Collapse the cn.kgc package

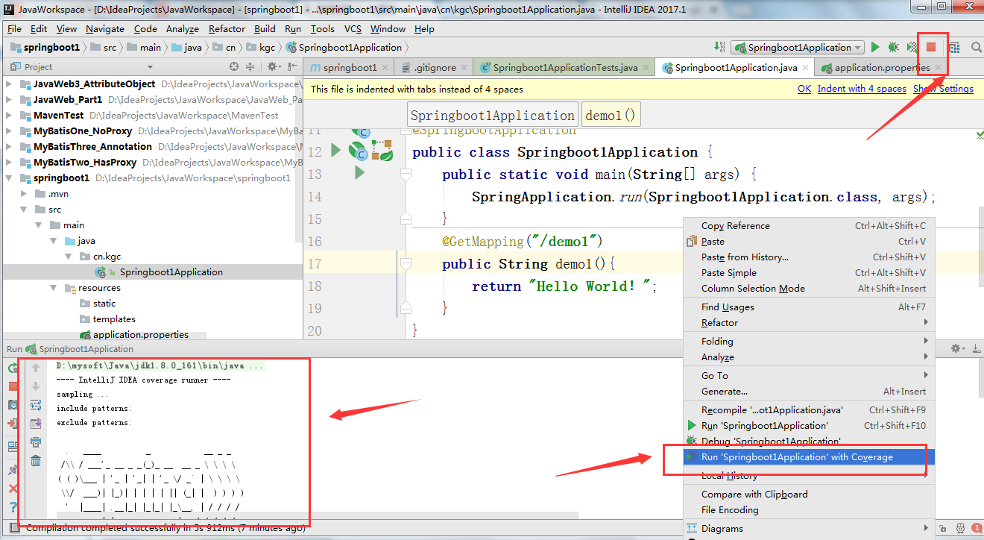pos(69,257)
